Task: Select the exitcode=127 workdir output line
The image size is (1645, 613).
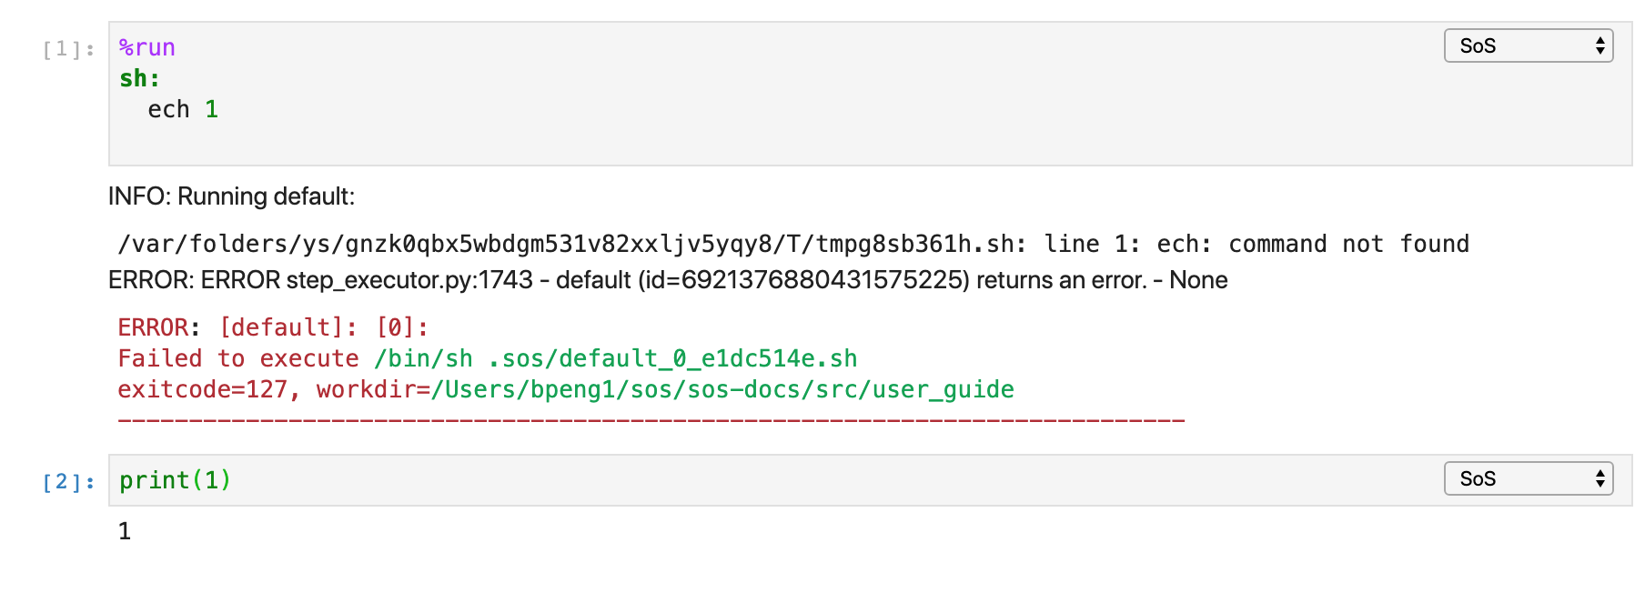Action: 564,388
